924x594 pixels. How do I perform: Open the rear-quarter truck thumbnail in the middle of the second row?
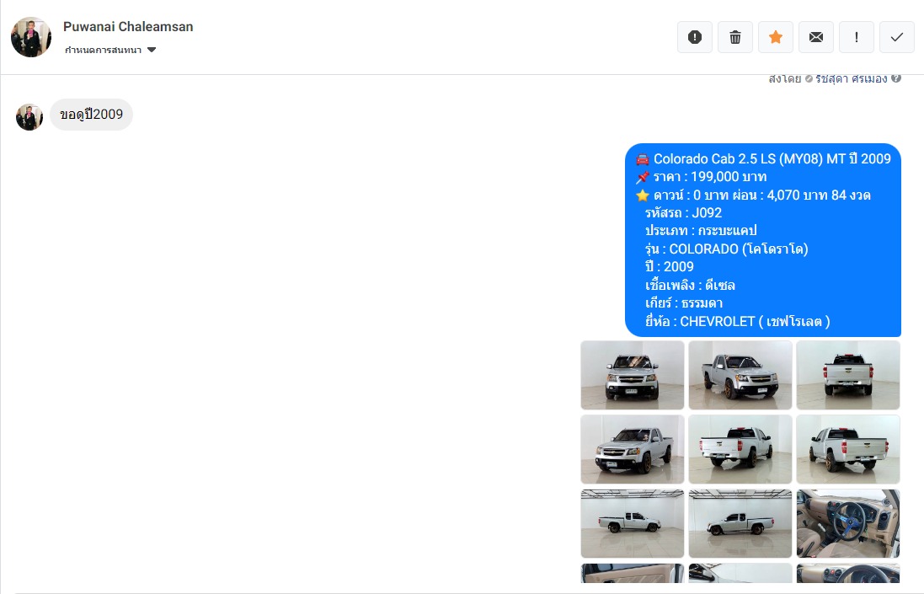click(x=740, y=449)
